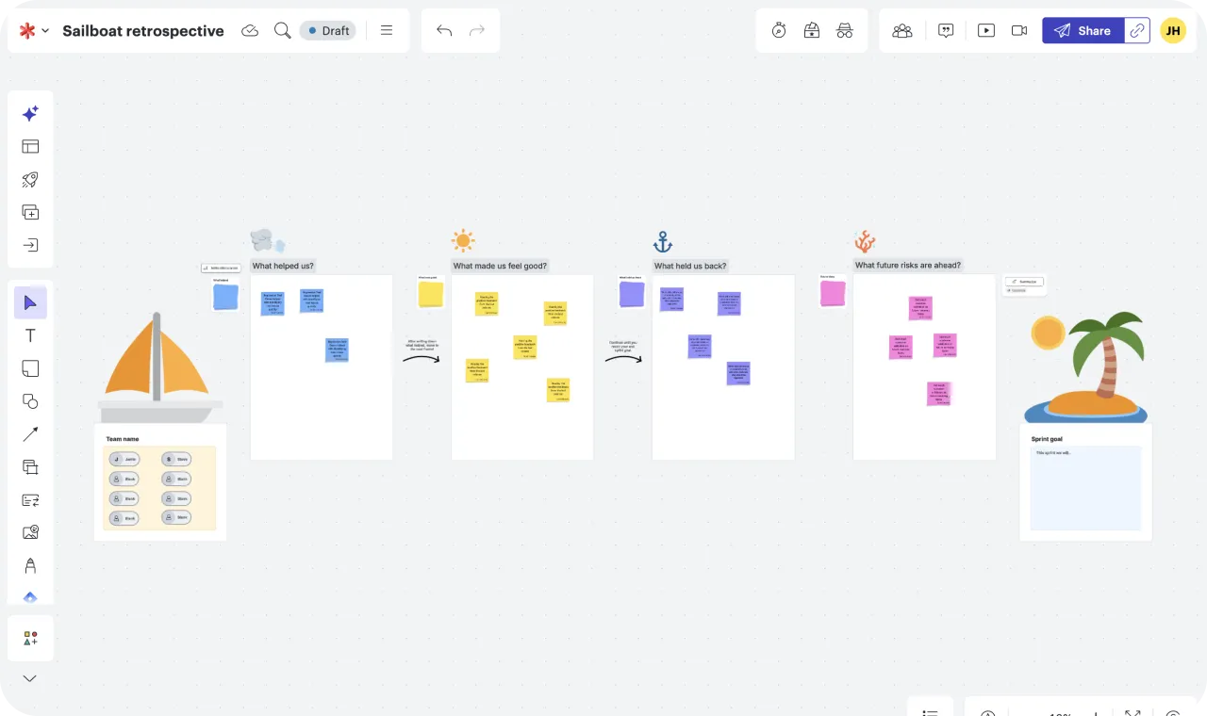Click the 'What helped us?' heading
The width and height of the screenshot is (1207, 716).
[283, 266]
